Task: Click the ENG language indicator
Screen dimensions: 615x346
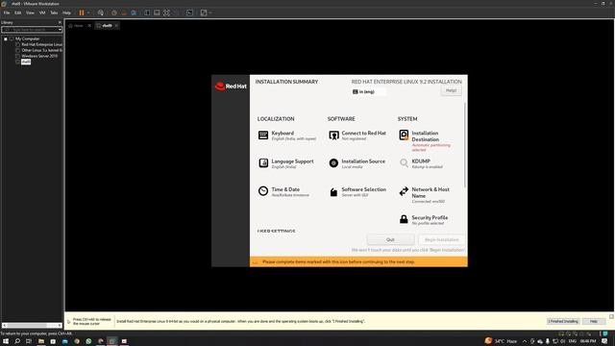Action: click(x=573, y=341)
